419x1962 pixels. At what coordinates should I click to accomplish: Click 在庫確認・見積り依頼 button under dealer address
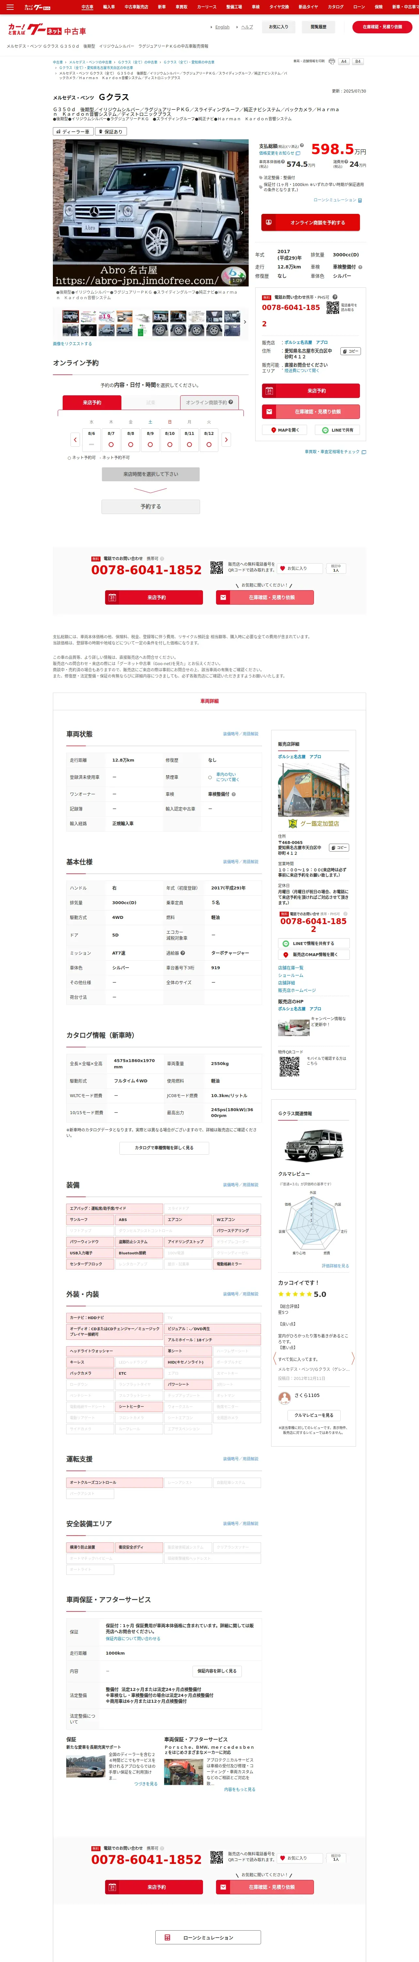pyautogui.click(x=311, y=411)
